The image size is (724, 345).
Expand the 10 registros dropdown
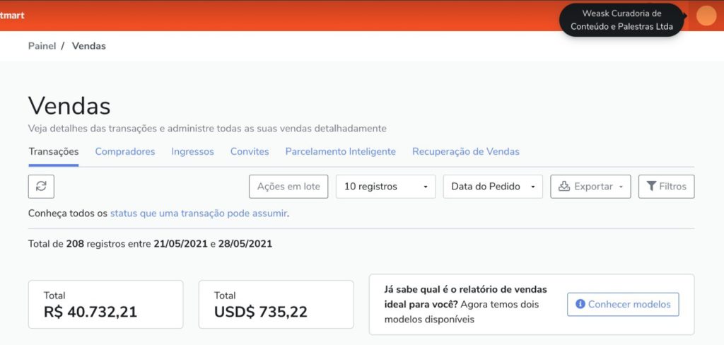click(385, 187)
